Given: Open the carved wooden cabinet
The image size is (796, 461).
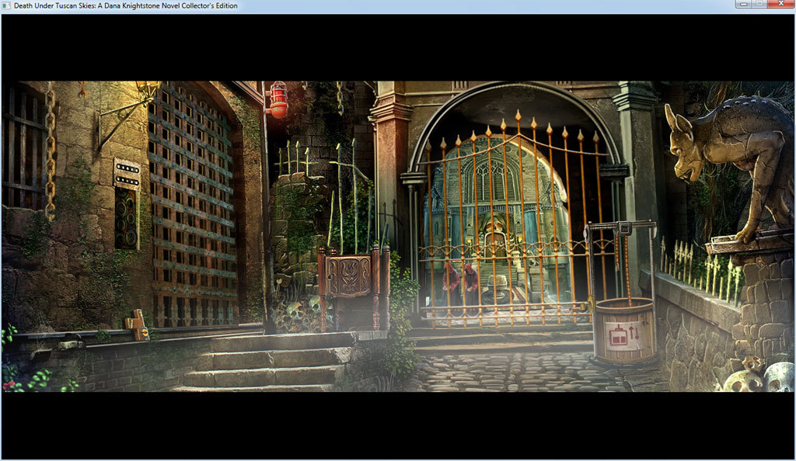Looking at the screenshot, I should pos(351,276).
